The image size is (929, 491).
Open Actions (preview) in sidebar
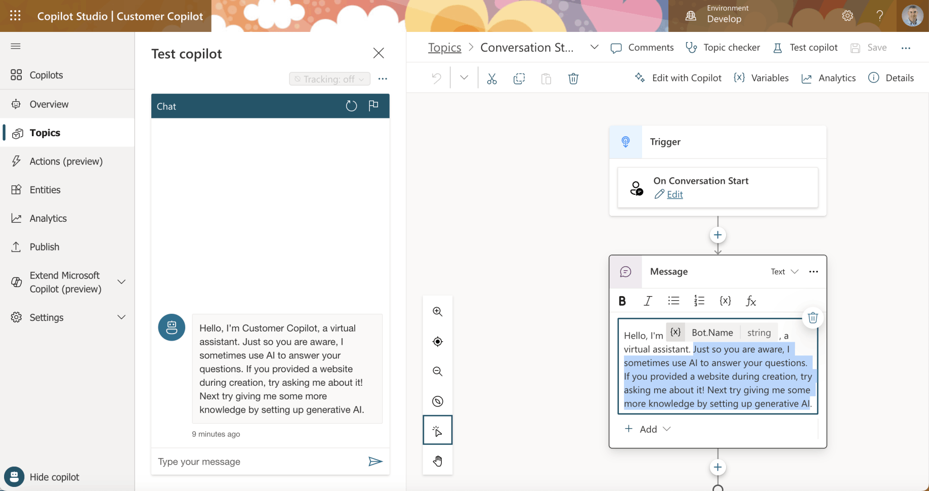tap(67, 161)
